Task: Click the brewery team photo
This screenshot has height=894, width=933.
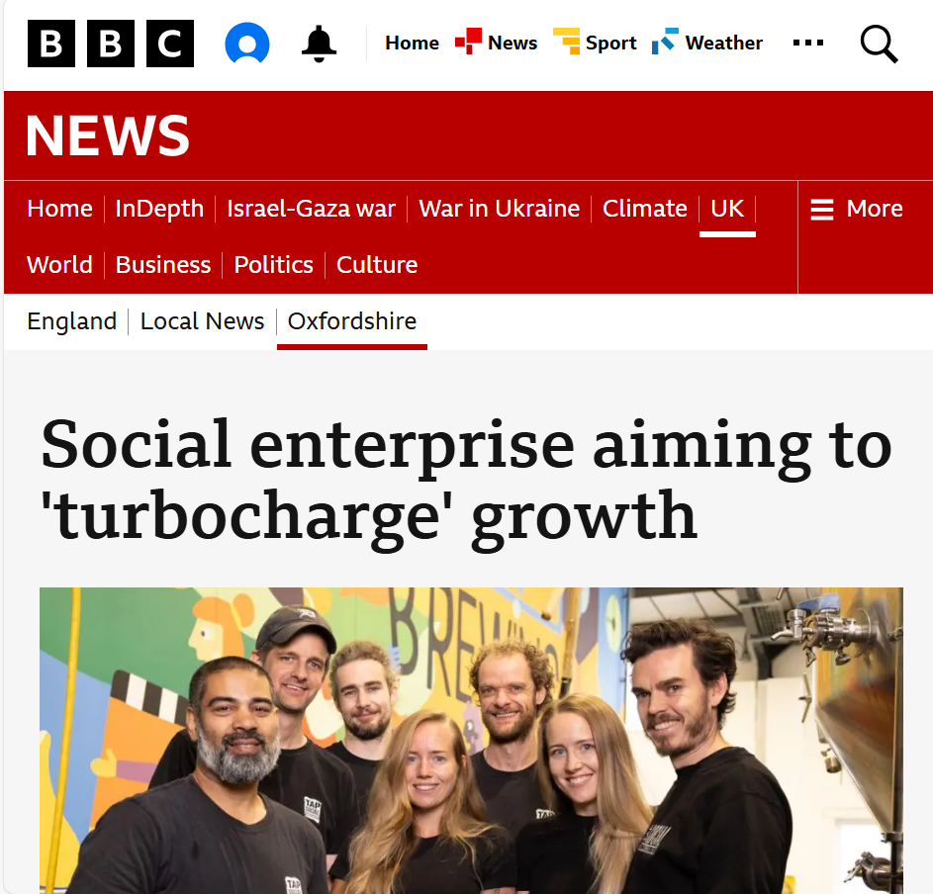Action: [471, 741]
